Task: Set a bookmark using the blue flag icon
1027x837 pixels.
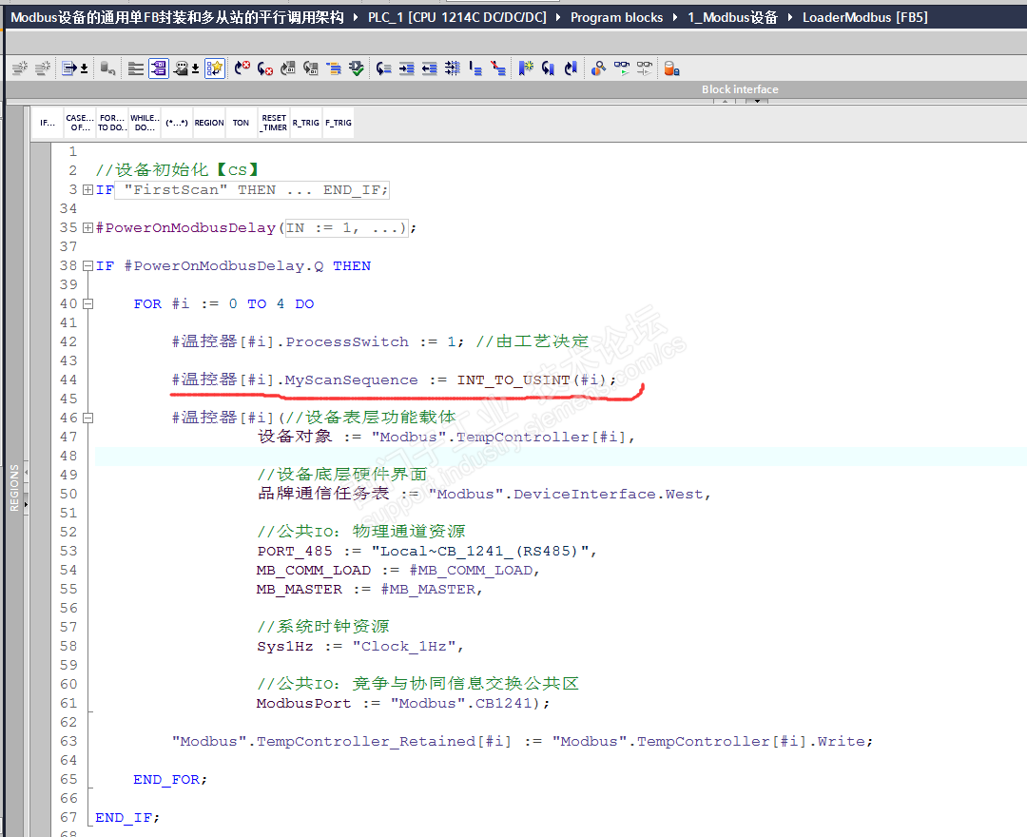Action: point(526,68)
